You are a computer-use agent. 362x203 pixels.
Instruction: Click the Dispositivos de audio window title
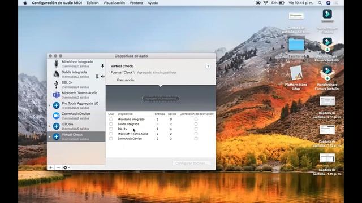click(x=131, y=56)
